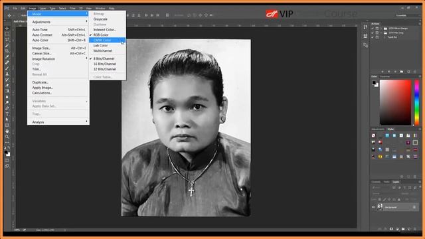This screenshot has width=425, height=239.
Task: Click the hue spectrum slider in Color panel
Action: pos(416,102)
